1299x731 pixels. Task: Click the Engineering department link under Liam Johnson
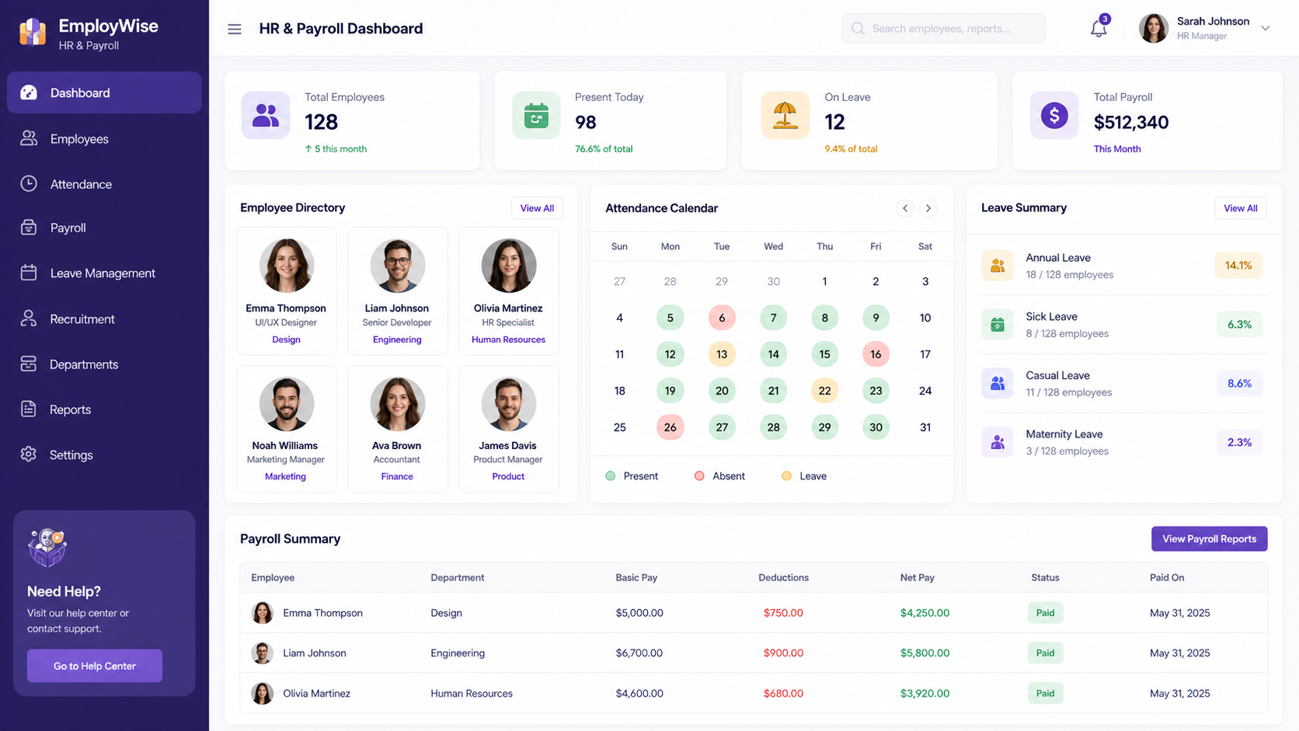[397, 339]
